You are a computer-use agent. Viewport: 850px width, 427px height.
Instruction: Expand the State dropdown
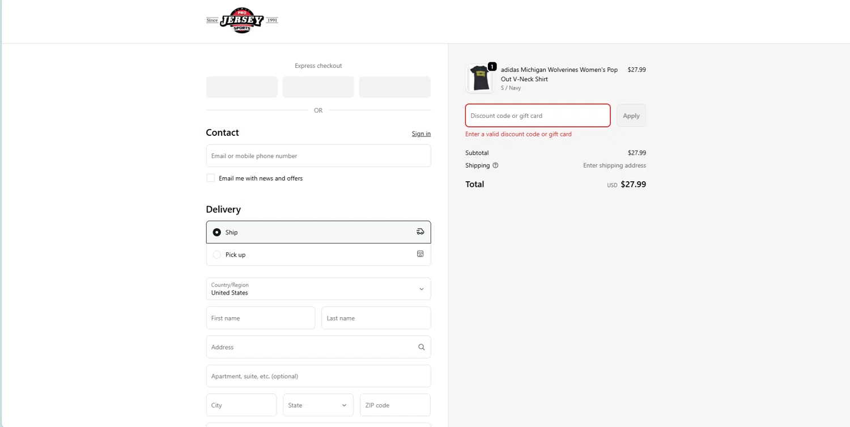[318, 405]
